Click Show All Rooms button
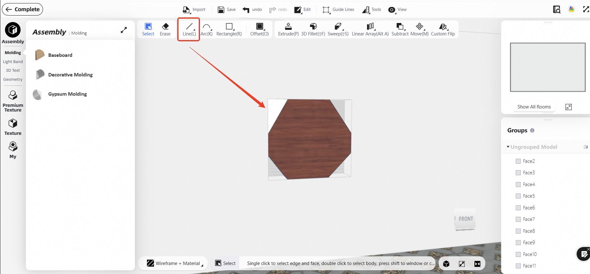 pyautogui.click(x=534, y=107)
